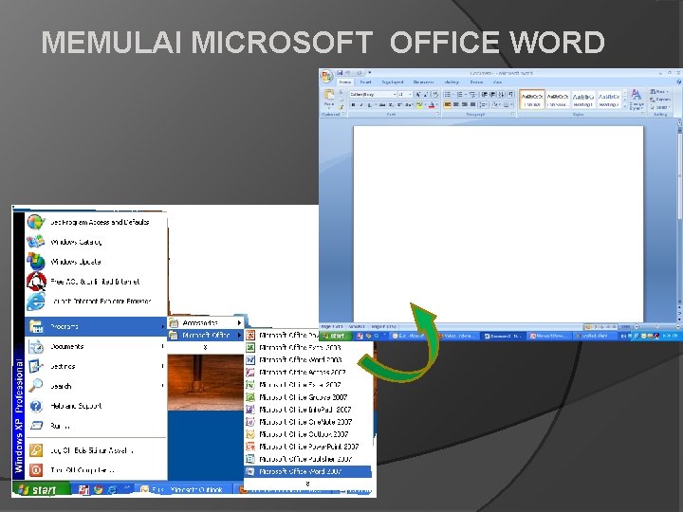This screenshot has height=512, width=683.
Task: Click the Grow Font icon
Action: pos(418,95)
